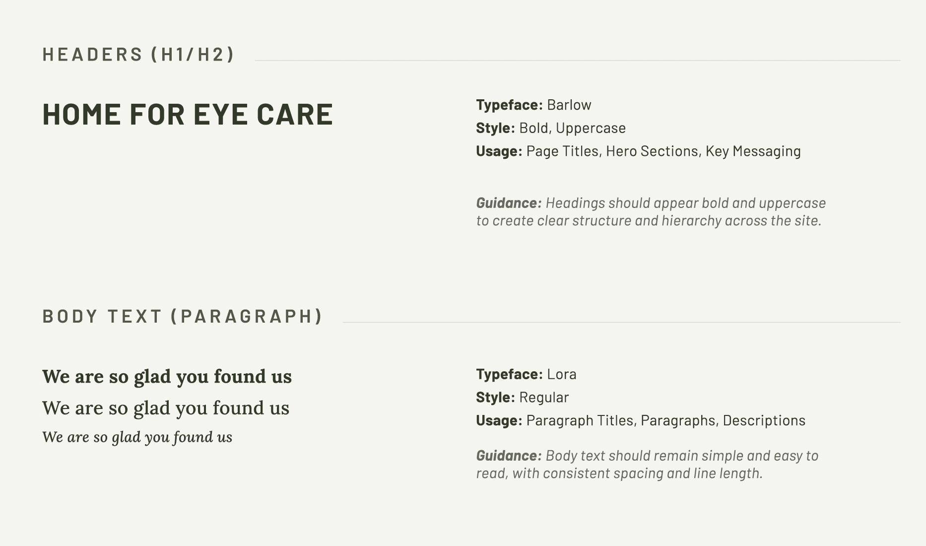Click the italic 'We are so glad' sample
The width and height of the screenshot is (926, 546).
137,437
